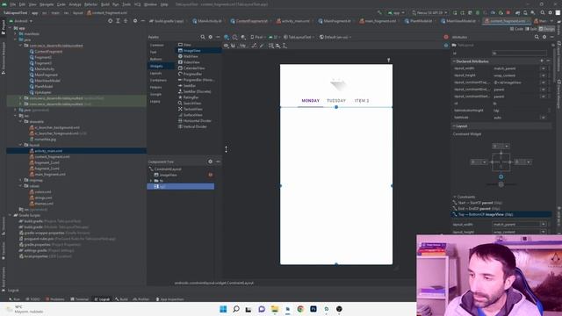Image resolution: width=562 pixels, height=316 pixels.
Task: Expand Gradle Scripts node
Action: tap(10, 215)
